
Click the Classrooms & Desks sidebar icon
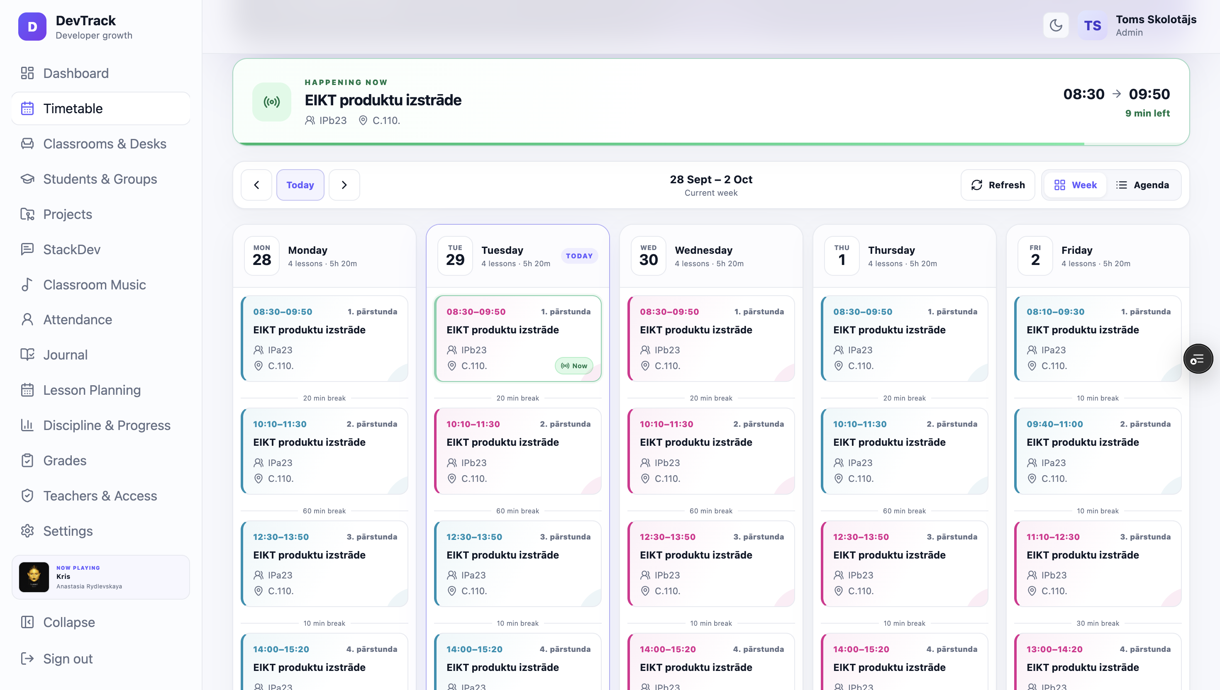coord(27,143)
